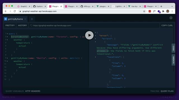179x100 pixels.
Task: Close the getCityByName query tab
Action: pyautogui.click(x=25, y=19)
